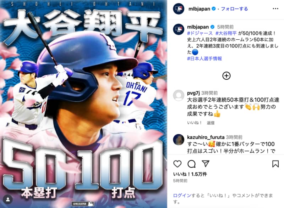This screenshot has width=284, height=208.
Task: Open kazuhiro_furuta username link
Action: click(206, 137)
